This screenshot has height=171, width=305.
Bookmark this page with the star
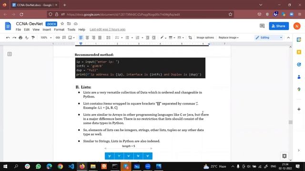tap(230, 14)
